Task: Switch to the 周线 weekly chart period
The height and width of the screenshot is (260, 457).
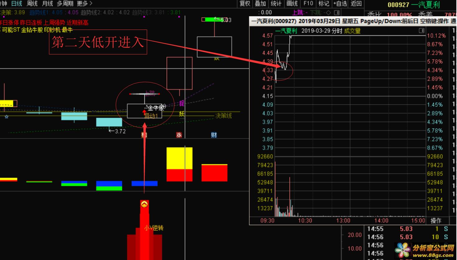Action: pyautogui.click(x=32, y=3)
